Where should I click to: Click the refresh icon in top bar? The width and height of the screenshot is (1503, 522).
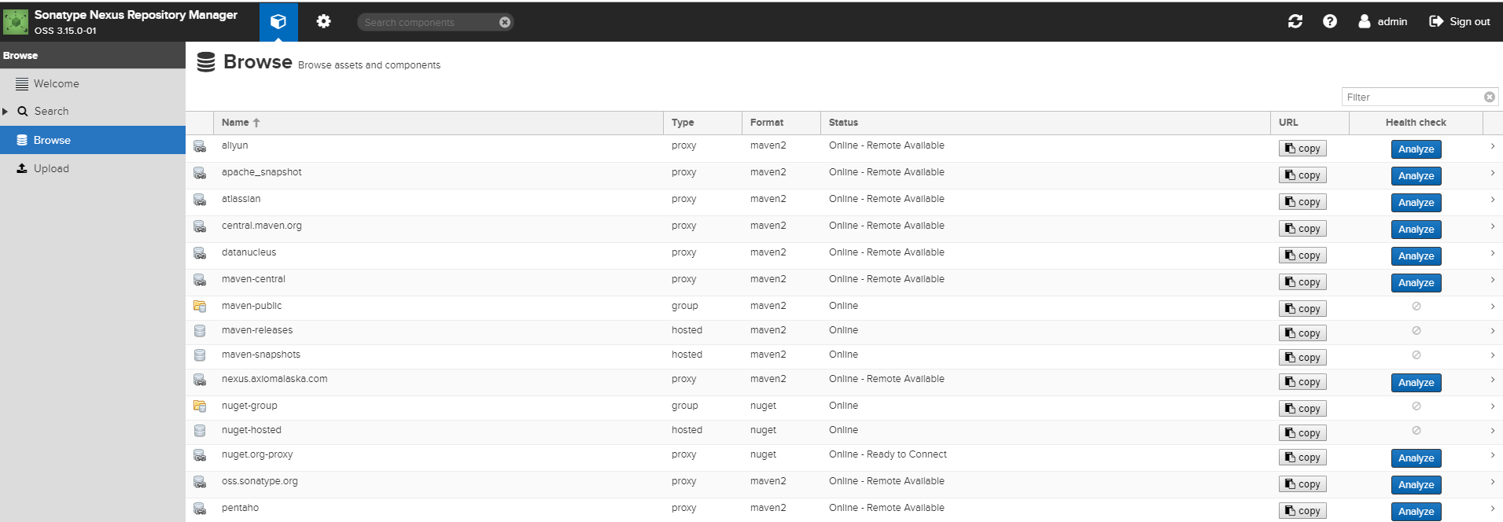pyautogui.click(x=1295, y=22)
